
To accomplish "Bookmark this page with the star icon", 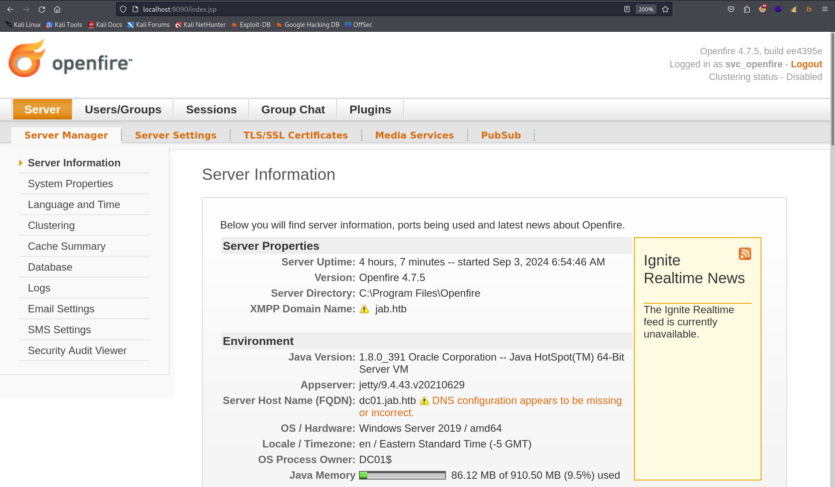I will [665, 9].
